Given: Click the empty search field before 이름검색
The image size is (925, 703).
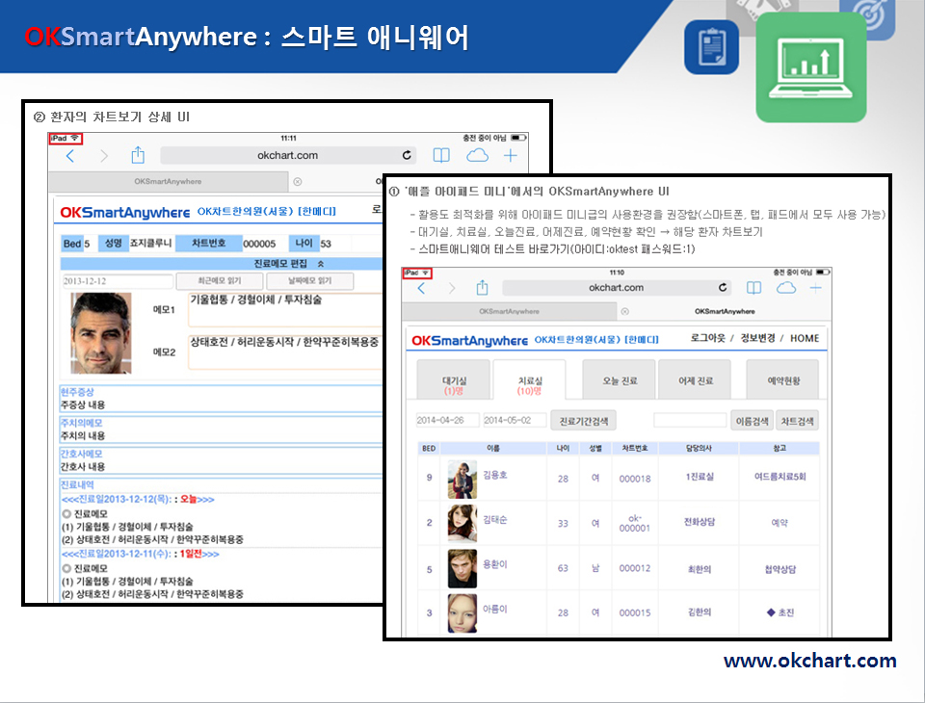Looking at the screenshot, I should click(x=690, y=420).
